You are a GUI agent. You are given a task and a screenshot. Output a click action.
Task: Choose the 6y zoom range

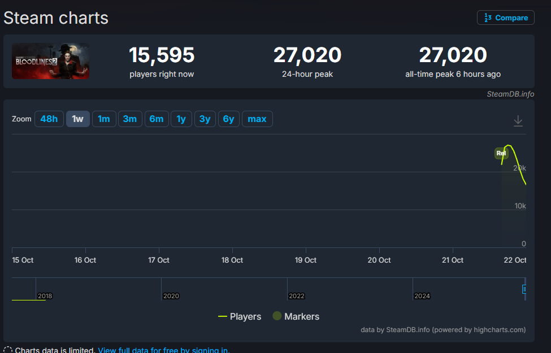(228, 119)
